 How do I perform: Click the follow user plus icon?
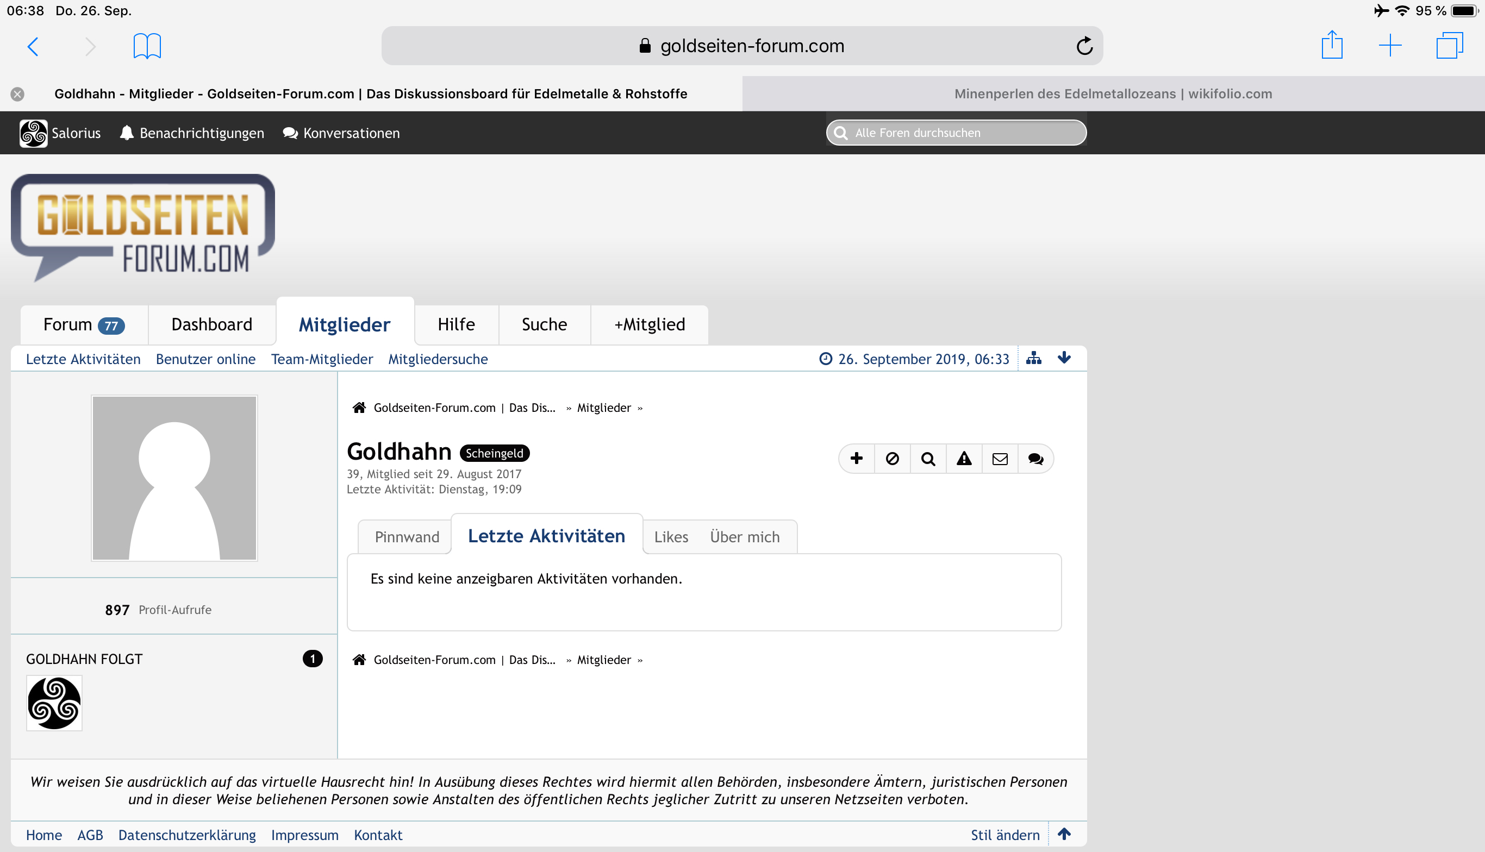point(856,458)
